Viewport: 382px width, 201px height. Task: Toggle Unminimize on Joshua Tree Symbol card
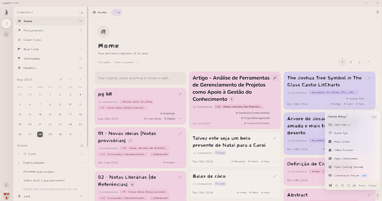click(x=297, y=93)
